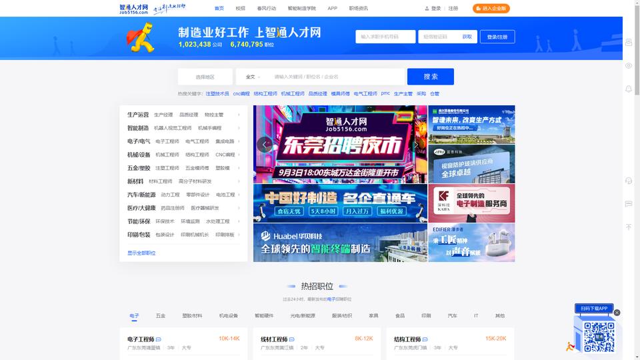Click hot keyword cnc编程

click(241, 93)
